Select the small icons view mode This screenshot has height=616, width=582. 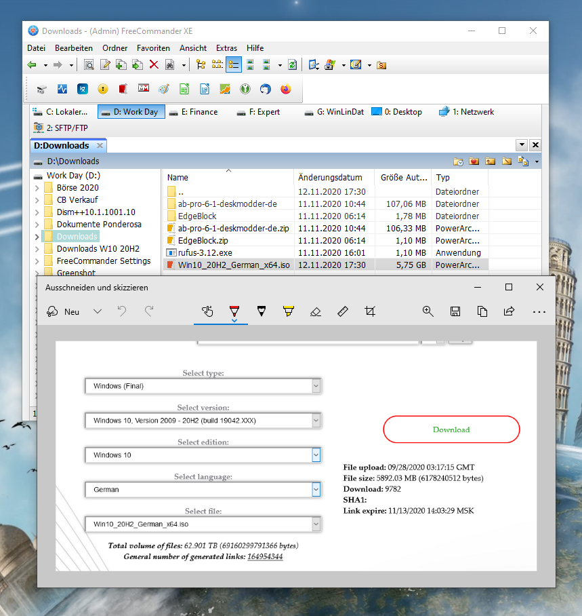tap(217, 65)
